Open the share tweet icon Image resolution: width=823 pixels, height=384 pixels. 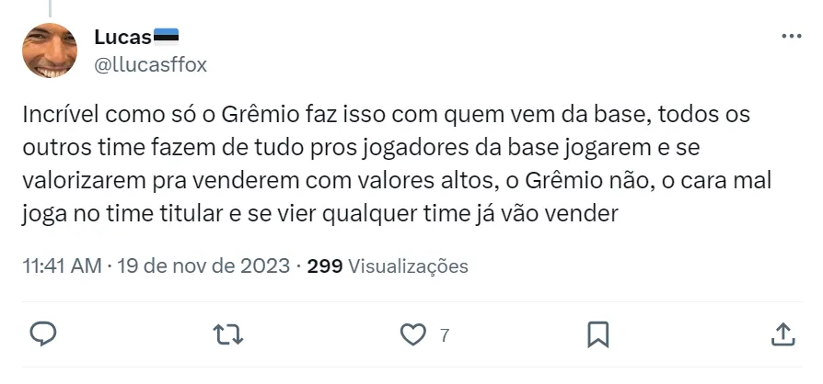782,334
